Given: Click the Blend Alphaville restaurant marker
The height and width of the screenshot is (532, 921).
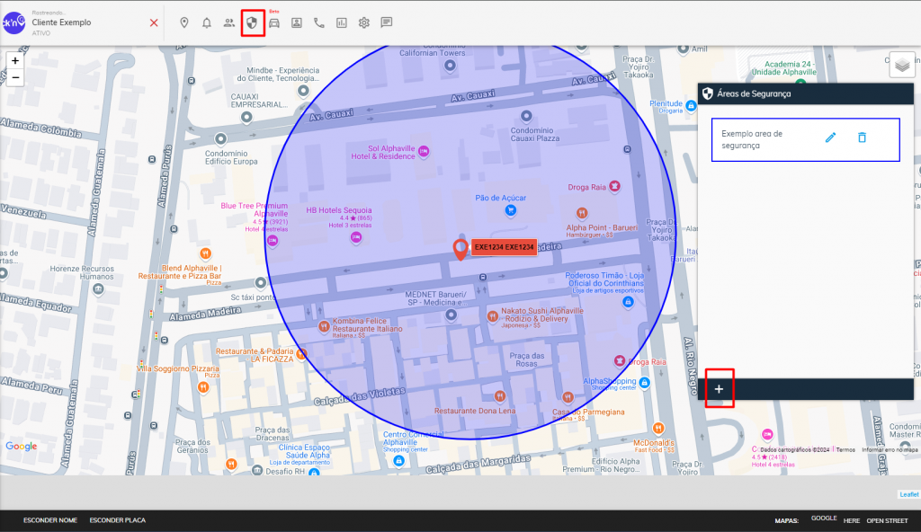Looking at the screenshot, I should pos(205,253).
